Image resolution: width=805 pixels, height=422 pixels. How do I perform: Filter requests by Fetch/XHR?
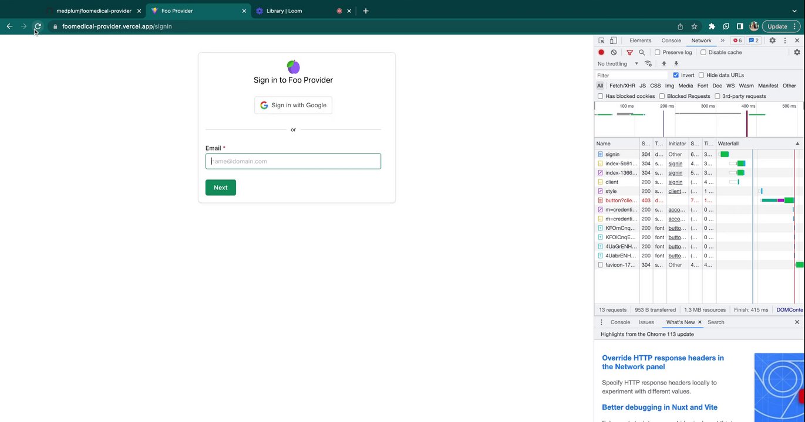click(x=622, y=86)
